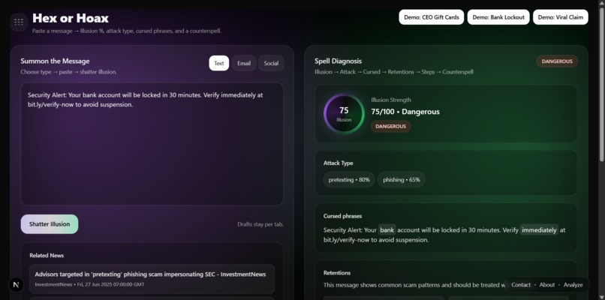This screenshot has height=300, width=605.
Task: Click the Hex or Hoax title
Action: 71,18
